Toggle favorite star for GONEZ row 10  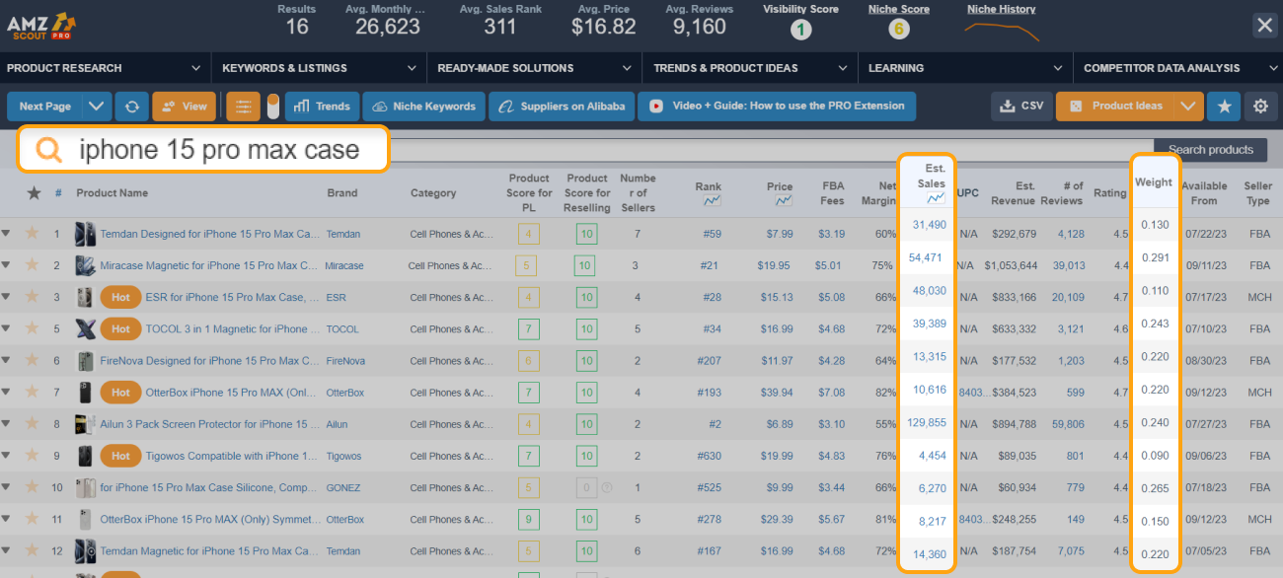click(32, 487)
